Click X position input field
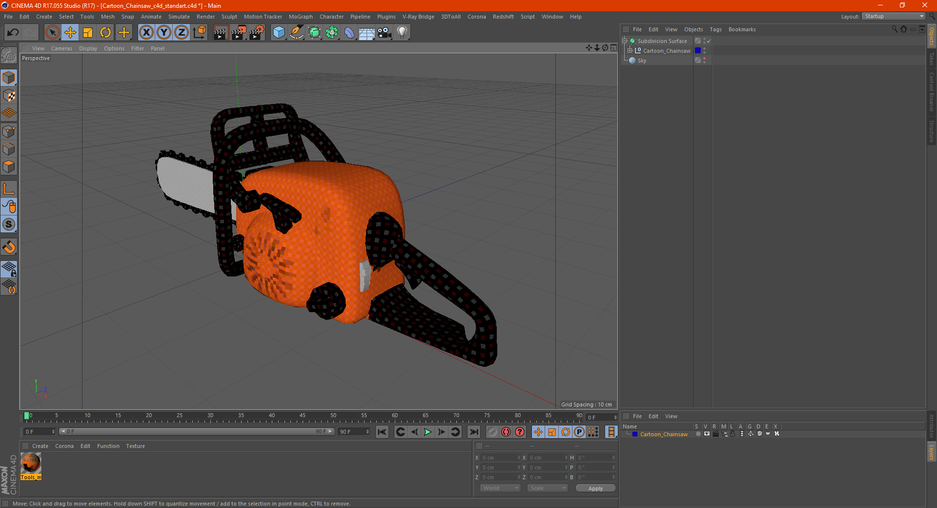Screen dimensions: 937x508 (500, 458)
